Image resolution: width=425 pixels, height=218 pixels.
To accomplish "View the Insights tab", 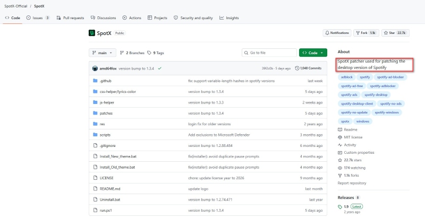I will point(229,18).
